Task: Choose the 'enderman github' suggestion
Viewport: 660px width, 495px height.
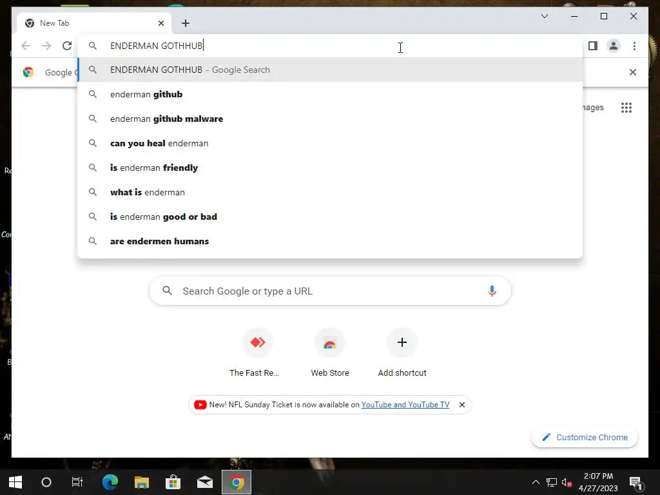Action: pyautogui.click(x=331, y=94)
